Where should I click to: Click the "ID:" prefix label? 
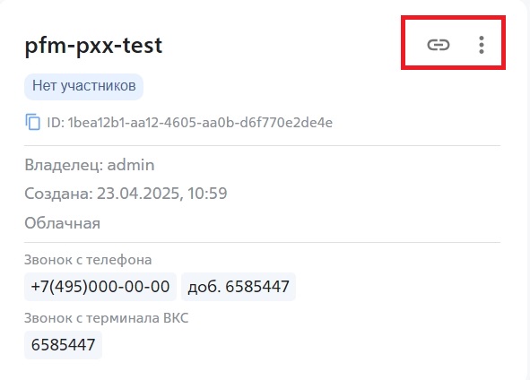(x=56, y=122)
